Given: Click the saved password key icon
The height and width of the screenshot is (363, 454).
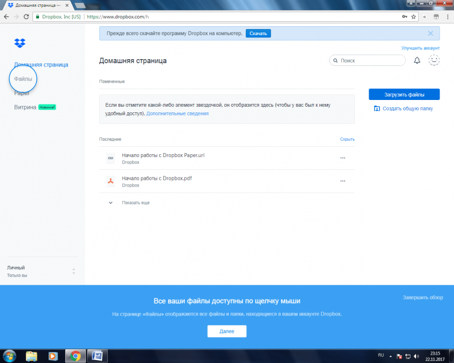Looking at the screenshot, I should tap(404, 17).
